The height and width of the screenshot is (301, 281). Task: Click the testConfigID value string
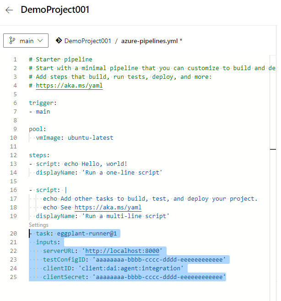coord(159,259)
